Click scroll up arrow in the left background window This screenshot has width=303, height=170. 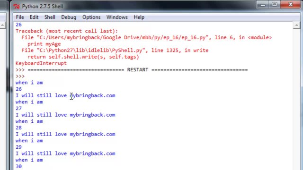click(x=2, y=25)
